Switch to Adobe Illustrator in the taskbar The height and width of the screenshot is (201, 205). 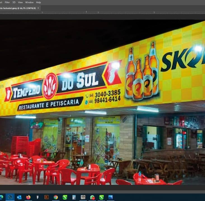tap(47, 197)
